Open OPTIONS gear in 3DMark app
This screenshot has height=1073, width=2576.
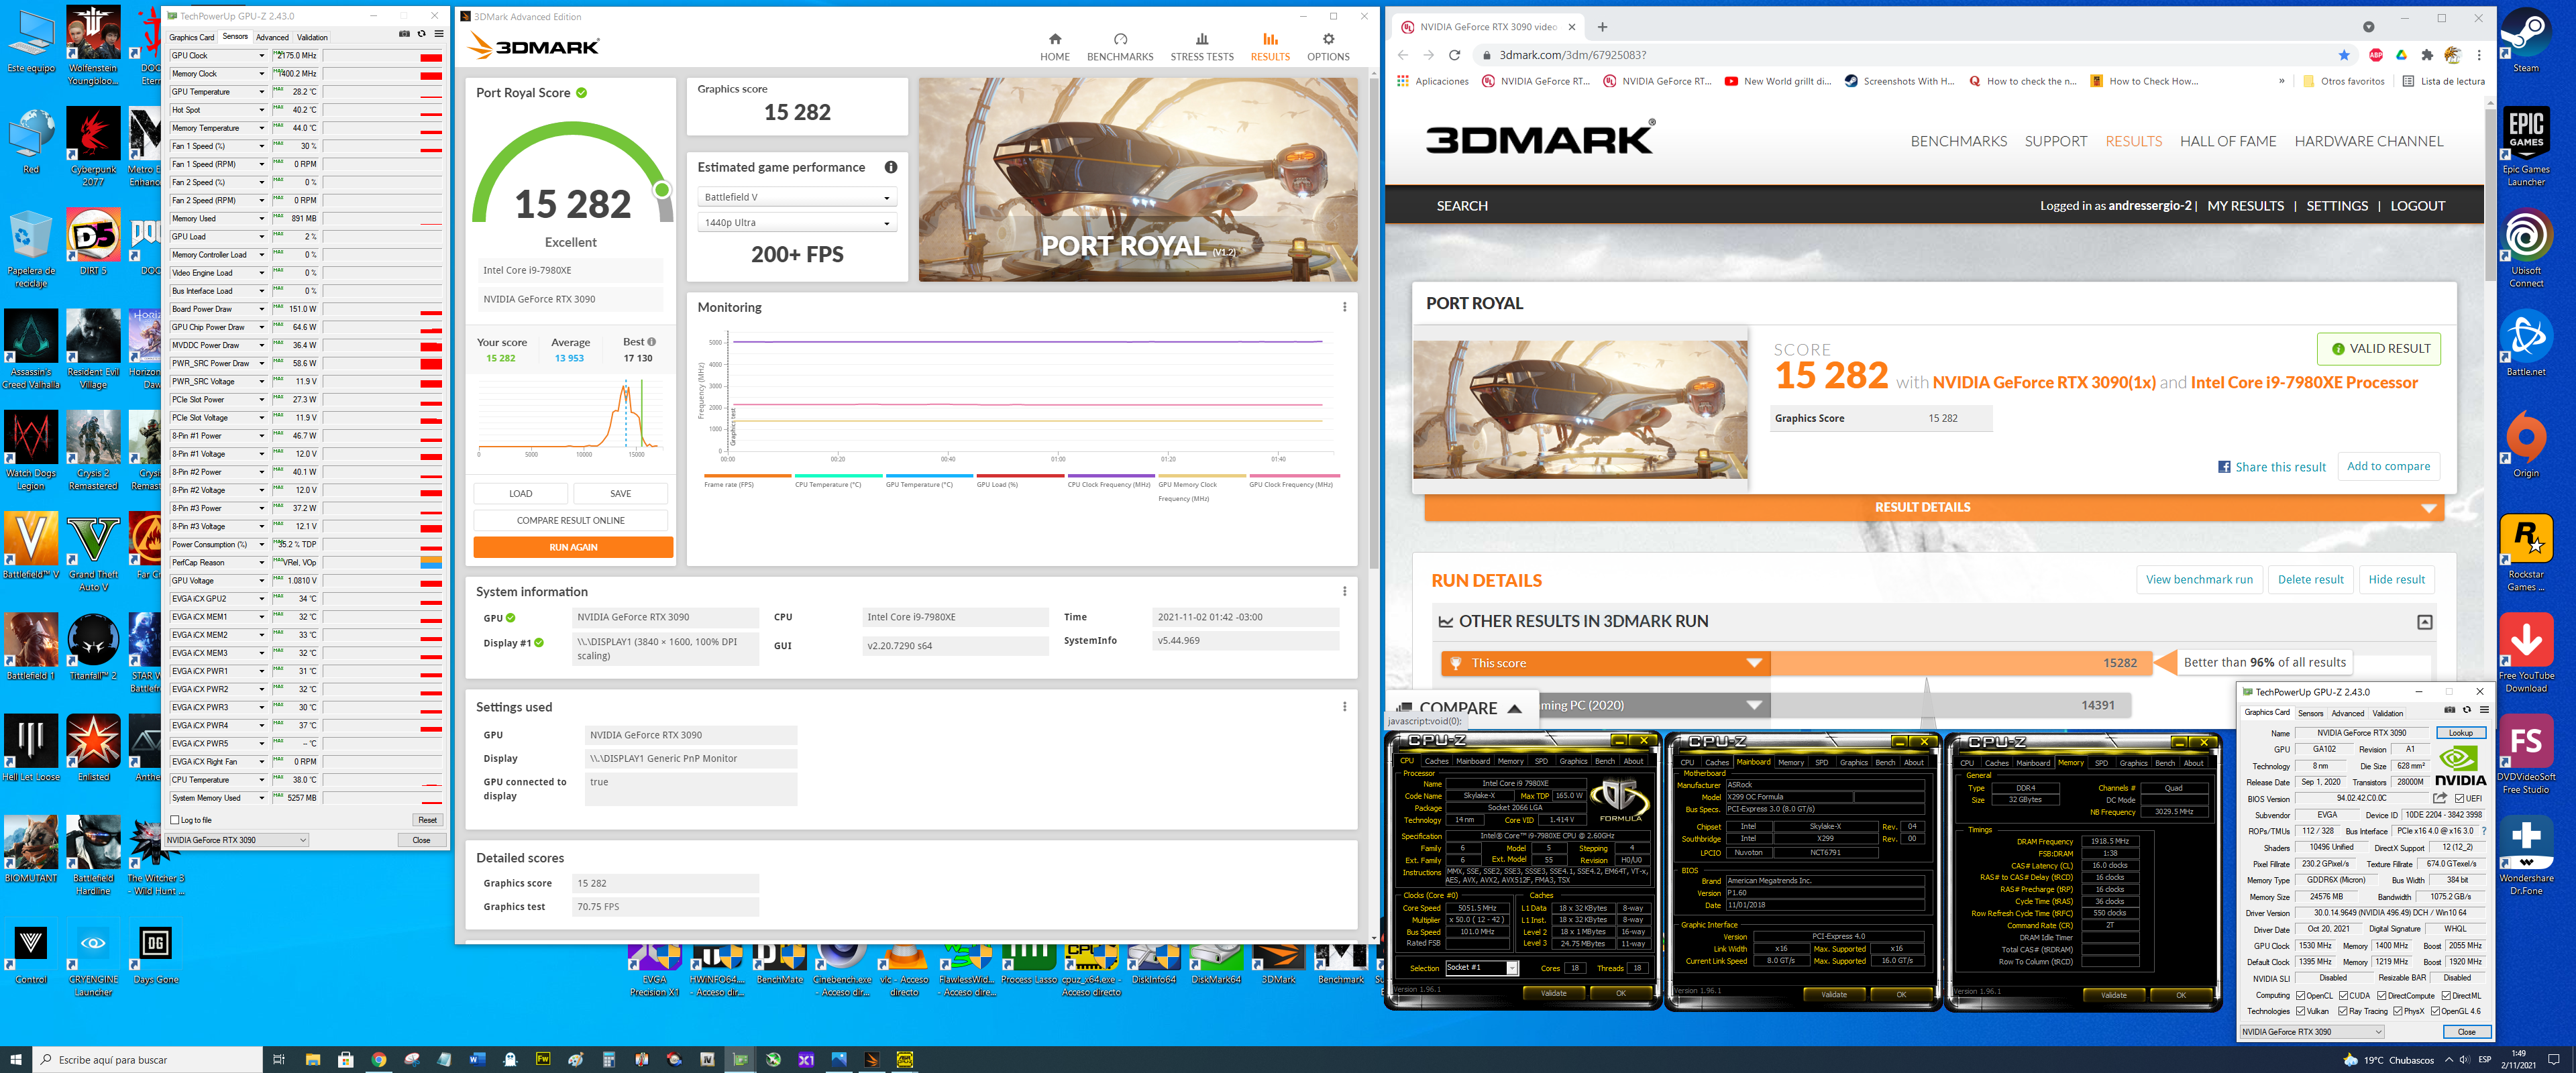[1327, 47]
